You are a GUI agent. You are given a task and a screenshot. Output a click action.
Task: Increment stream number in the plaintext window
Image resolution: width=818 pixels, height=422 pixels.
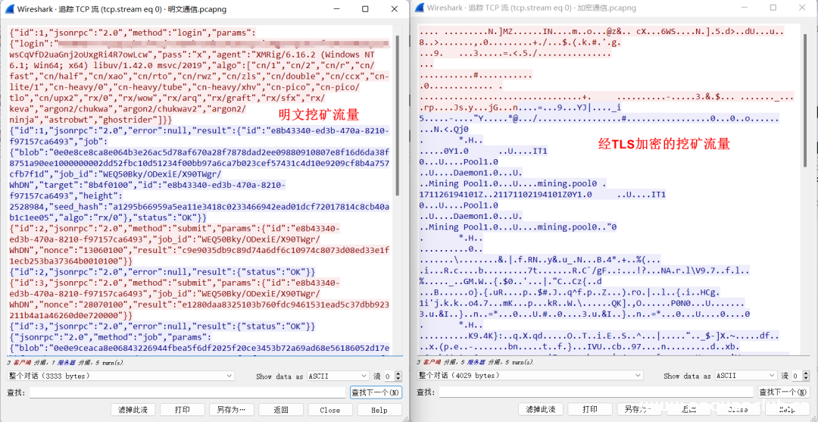click(x=398, y=373)
